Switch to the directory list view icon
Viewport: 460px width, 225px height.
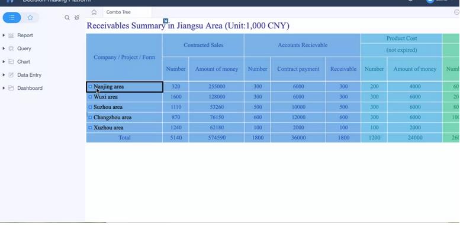[12, 18]
